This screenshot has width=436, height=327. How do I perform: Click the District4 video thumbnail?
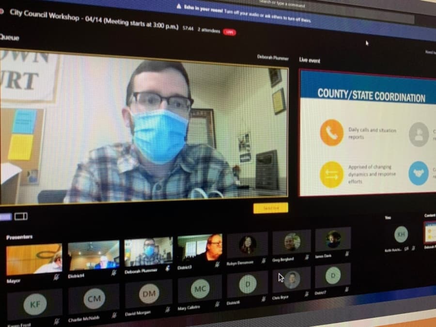coord(93,255)
